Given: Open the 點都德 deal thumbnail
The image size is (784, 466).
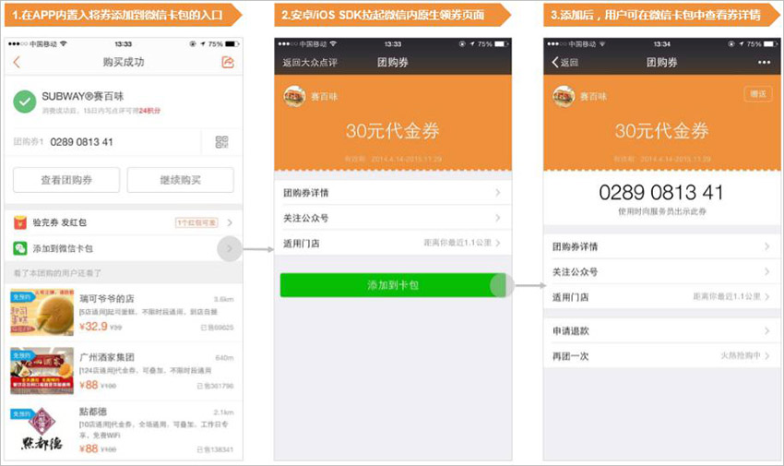Looking at the screenshot, I should (42, 429).
